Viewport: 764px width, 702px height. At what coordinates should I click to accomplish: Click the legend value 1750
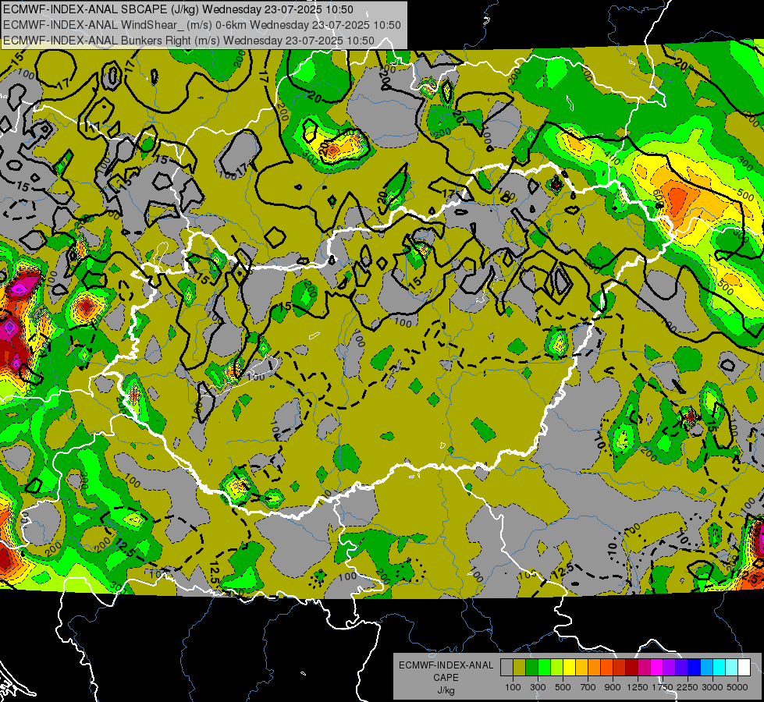click(x=663, y=687)
